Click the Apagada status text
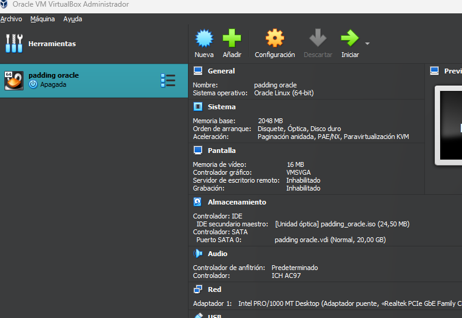The image size is (462, 318). click(53, 85)
